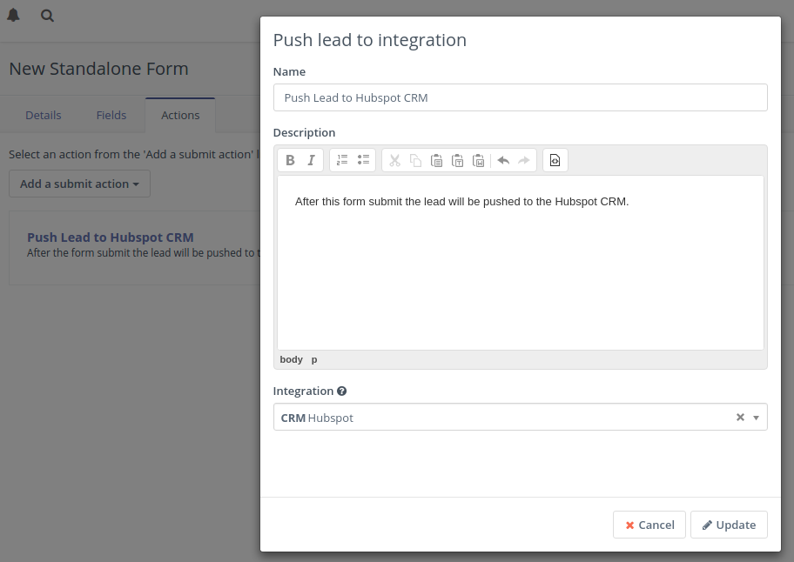Image resolution: width=794 pixels, height=562 pixels.
Task: Open the Details tab
Action: point(44,114)
